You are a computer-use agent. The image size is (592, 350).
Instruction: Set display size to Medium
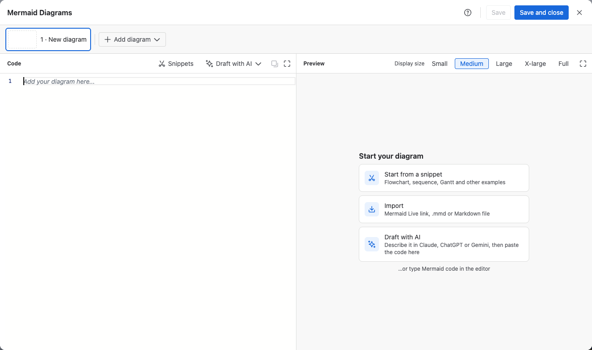click(472, 64)
